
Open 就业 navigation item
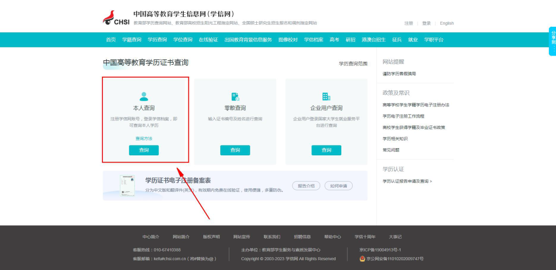tap(413, 40)
